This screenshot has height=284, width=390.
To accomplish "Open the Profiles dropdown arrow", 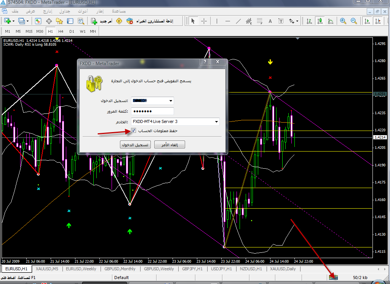I will coord(27,21).
